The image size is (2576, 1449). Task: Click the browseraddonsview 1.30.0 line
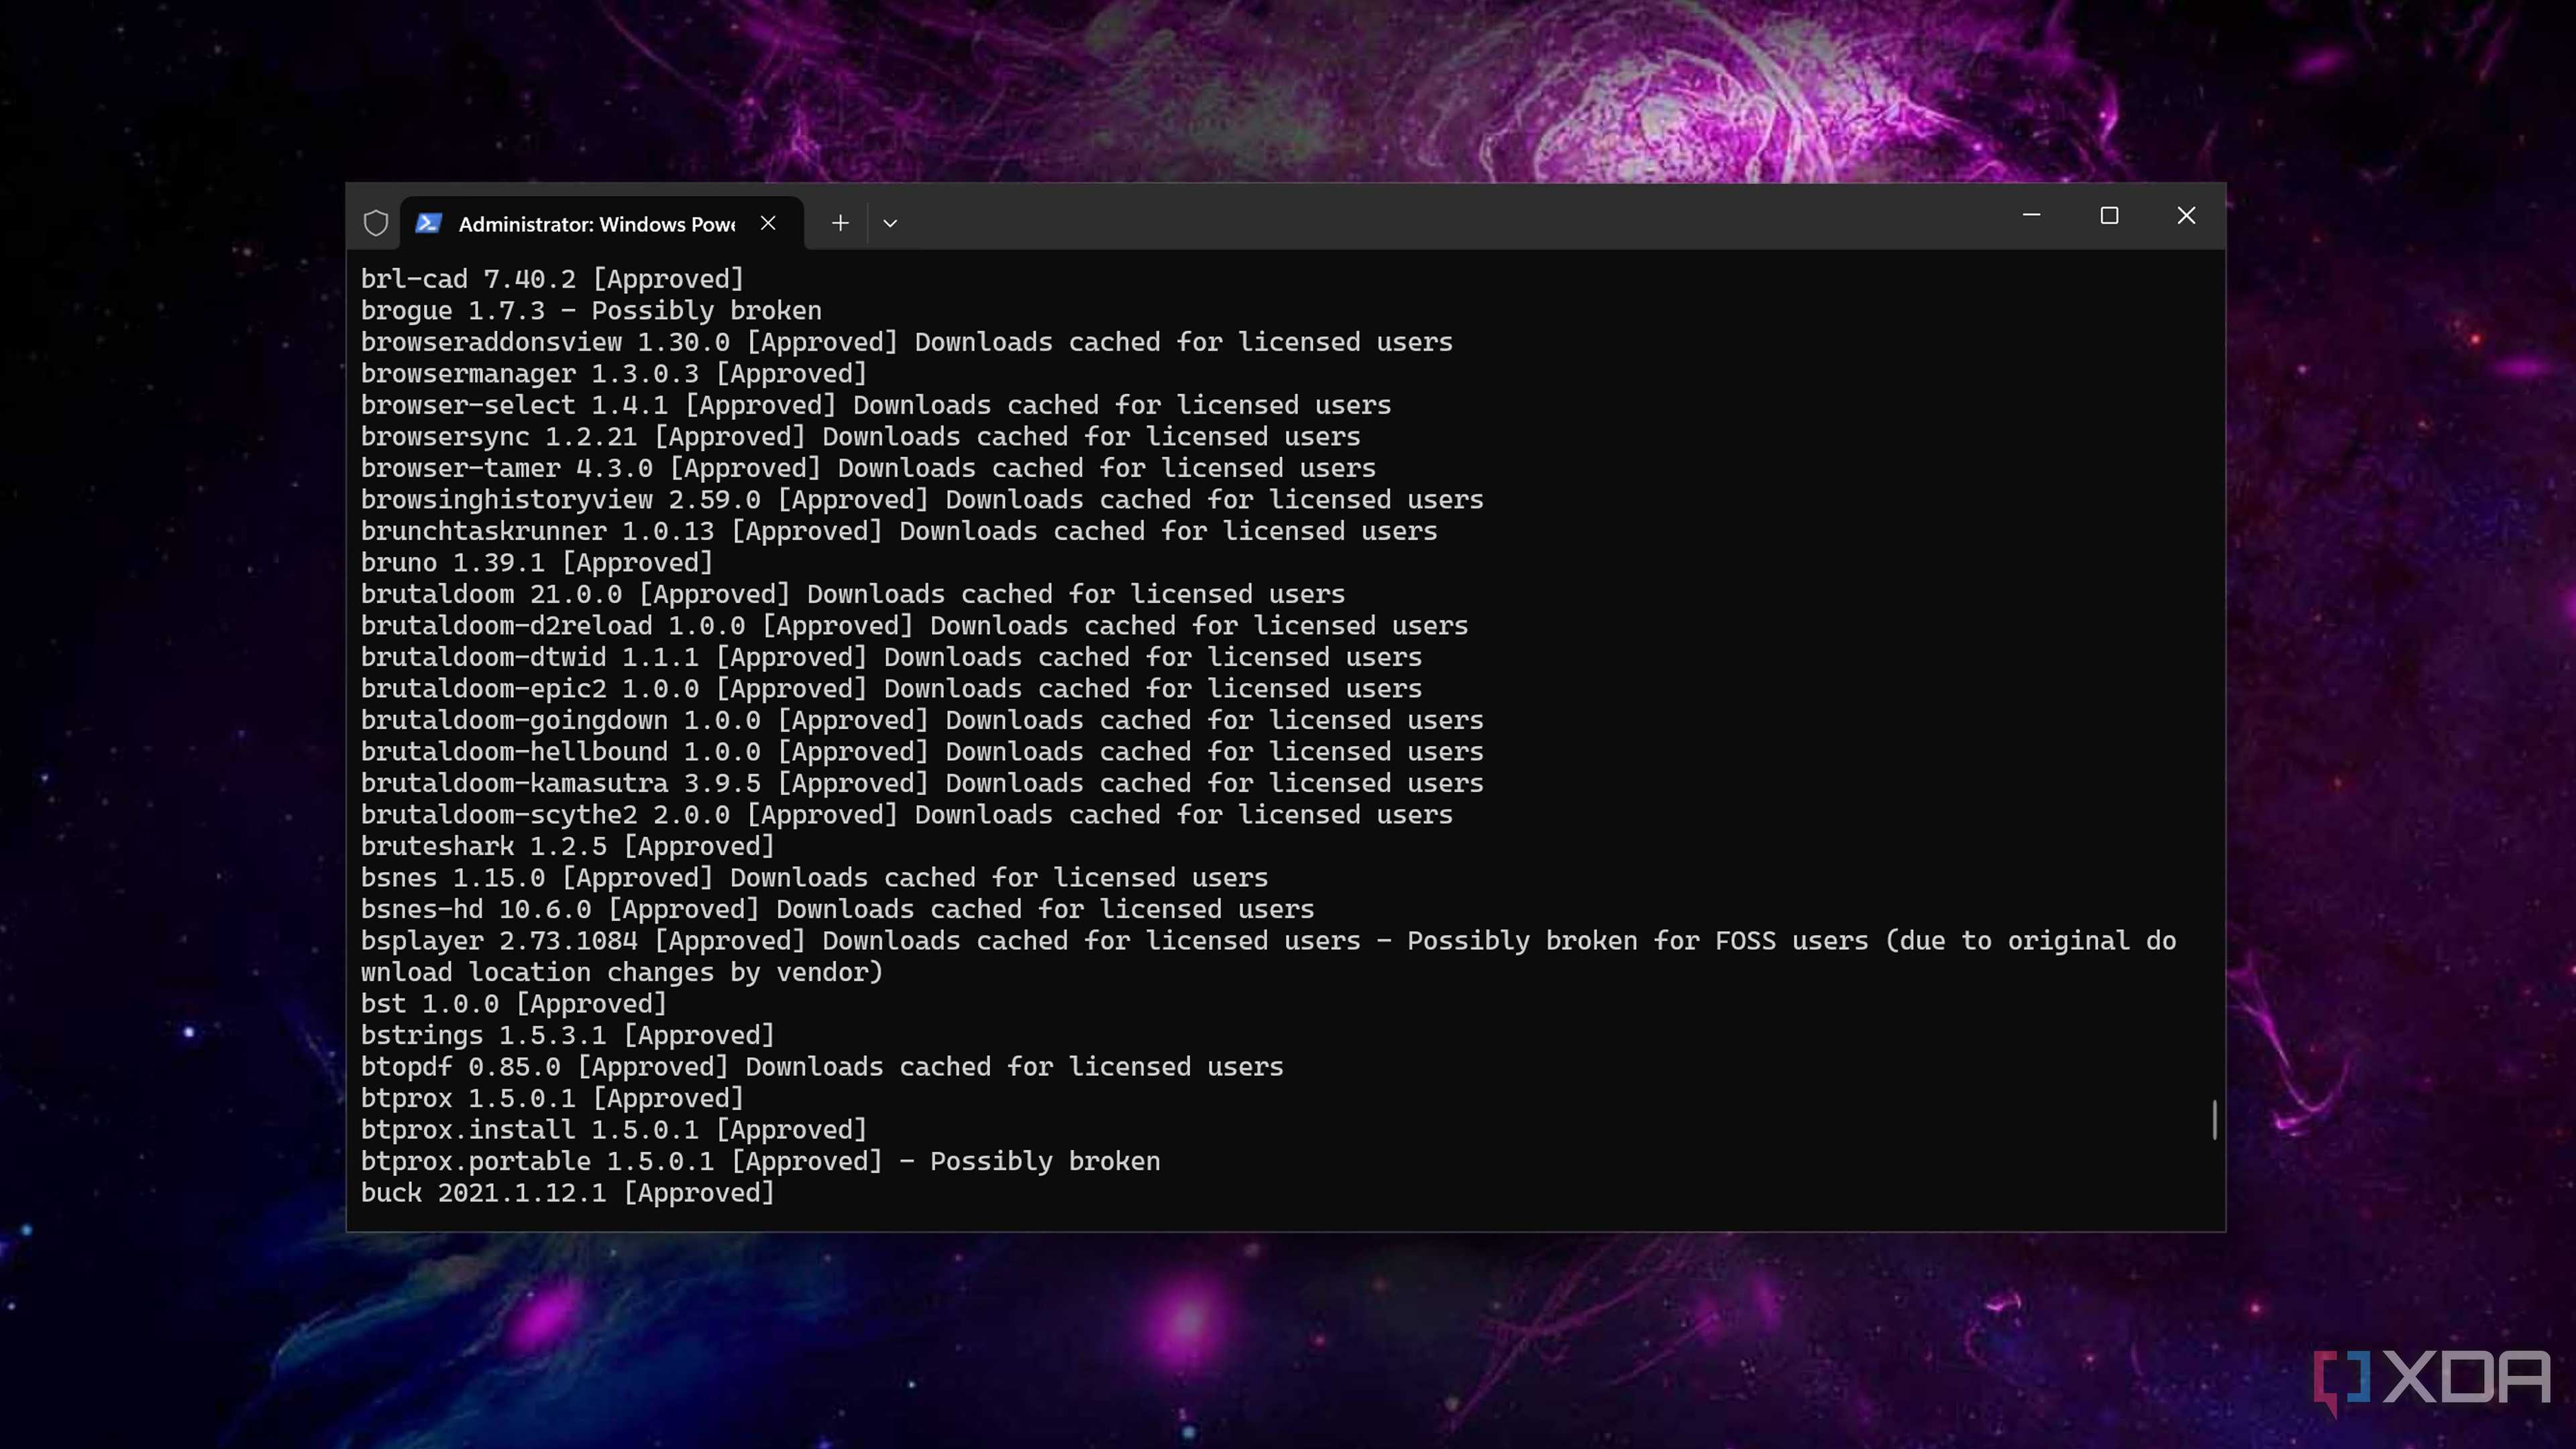pos(906,342)
